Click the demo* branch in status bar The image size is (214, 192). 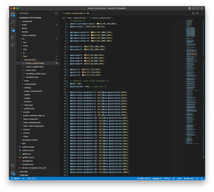tap(16, 178)
